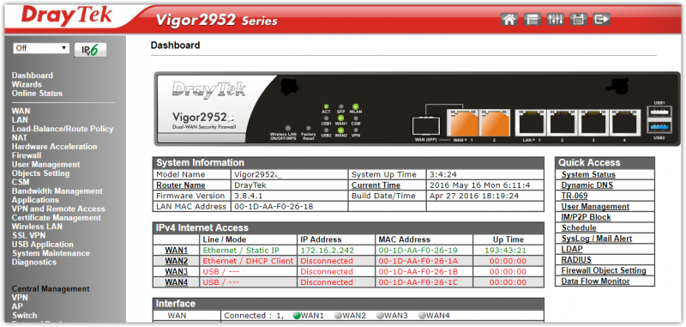Open User Management in sidebar
Image resolution: width=686 pixels, height=327 pixels.
point(46,165)
